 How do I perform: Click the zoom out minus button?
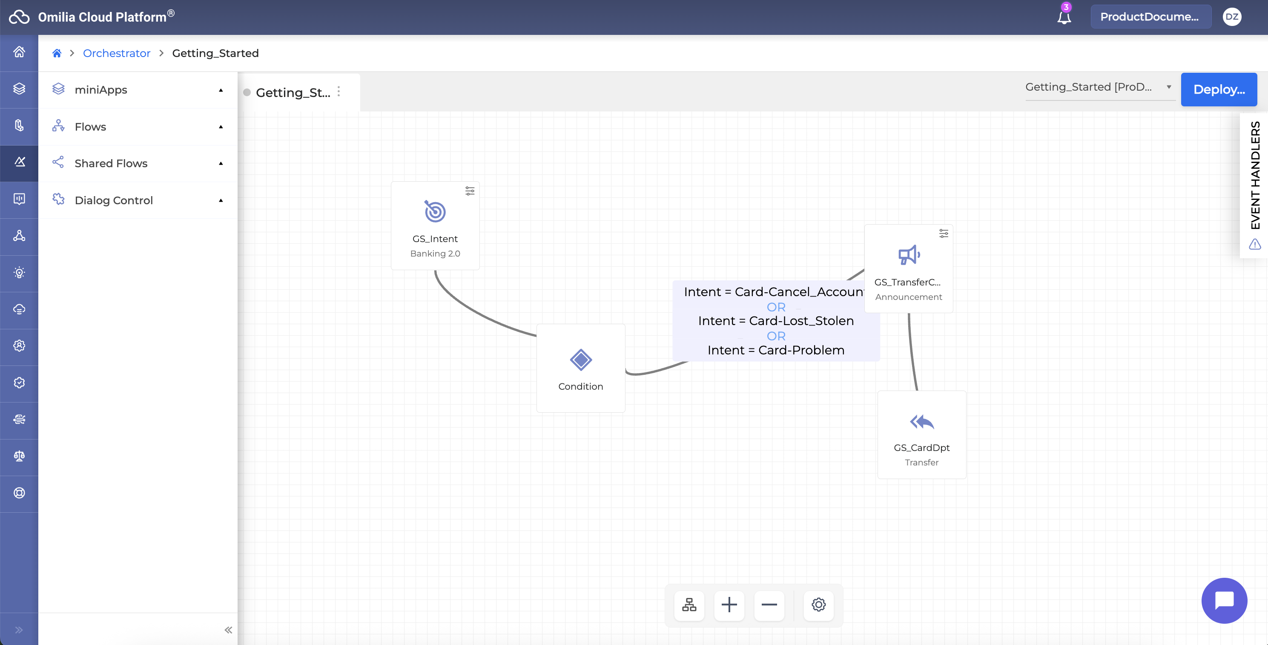769,605
